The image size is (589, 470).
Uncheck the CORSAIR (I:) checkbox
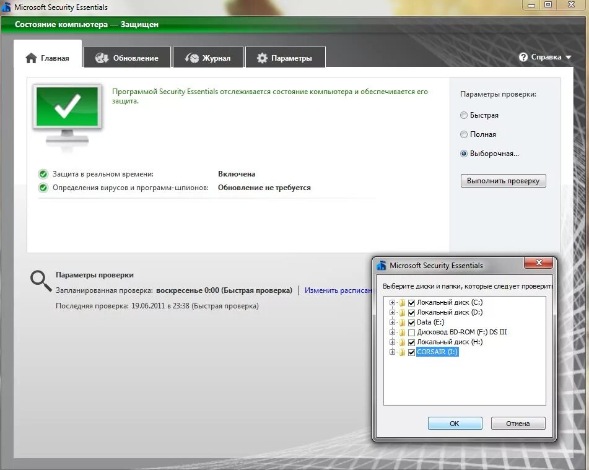(412, 352)
